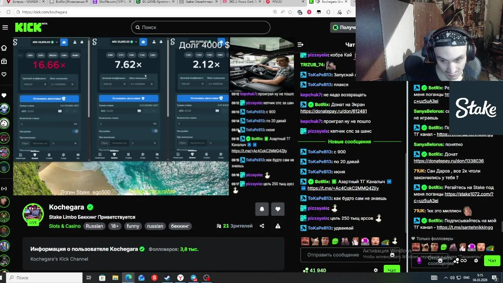
Task: Click the 18+ tag
Action: coord(115,226)
